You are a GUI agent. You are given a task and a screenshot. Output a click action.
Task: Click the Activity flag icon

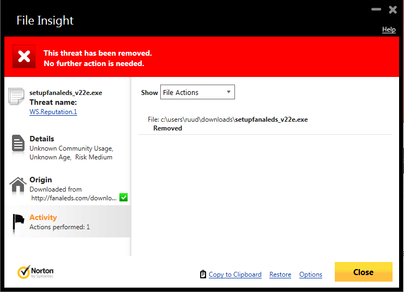[19, 222]
